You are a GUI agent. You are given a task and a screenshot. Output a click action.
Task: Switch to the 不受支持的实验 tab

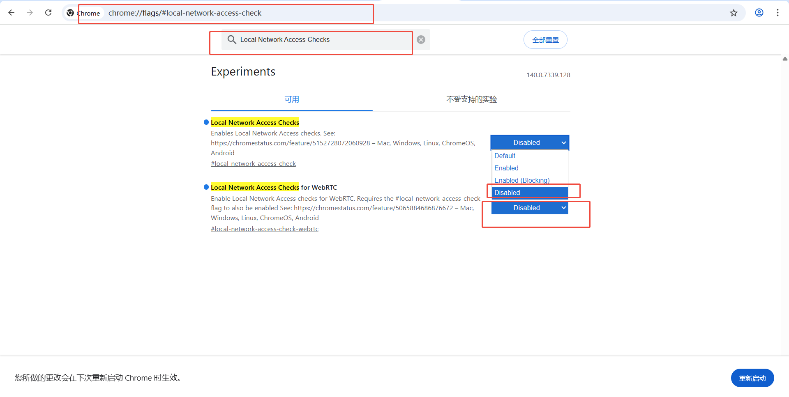click(x=471, y=99)
